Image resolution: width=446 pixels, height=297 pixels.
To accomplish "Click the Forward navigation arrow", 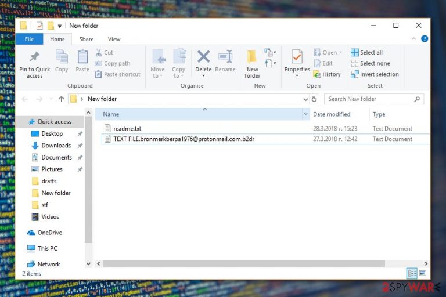I will [x=39, y=99].
